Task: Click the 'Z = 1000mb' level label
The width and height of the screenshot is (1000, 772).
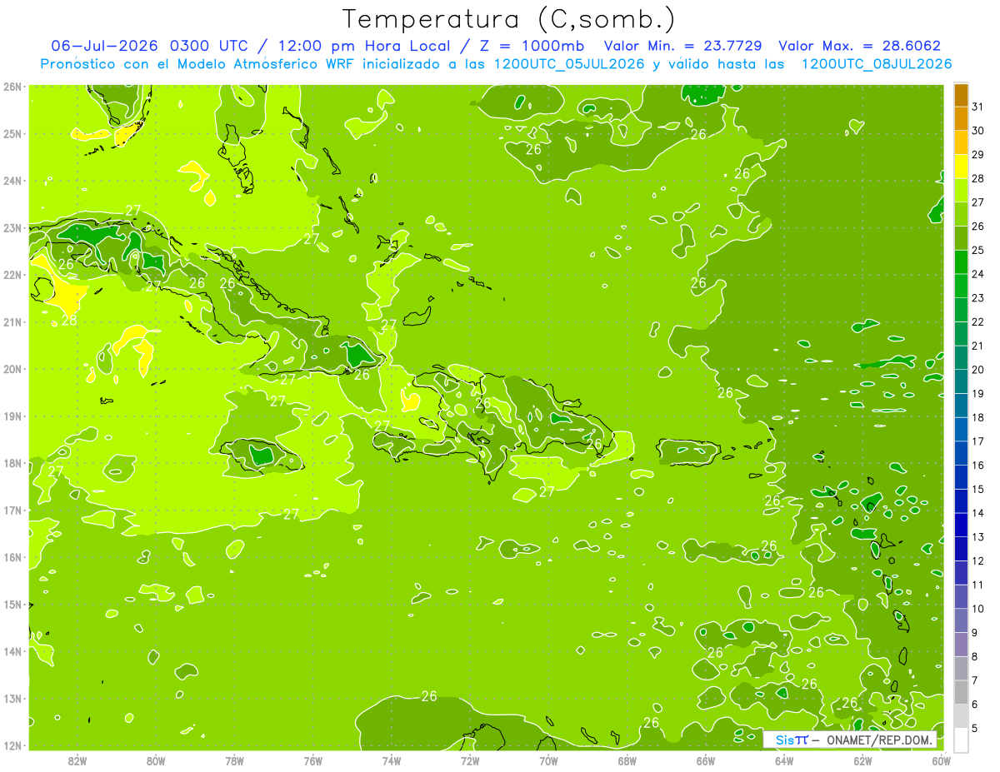Action: click(529, 46)
